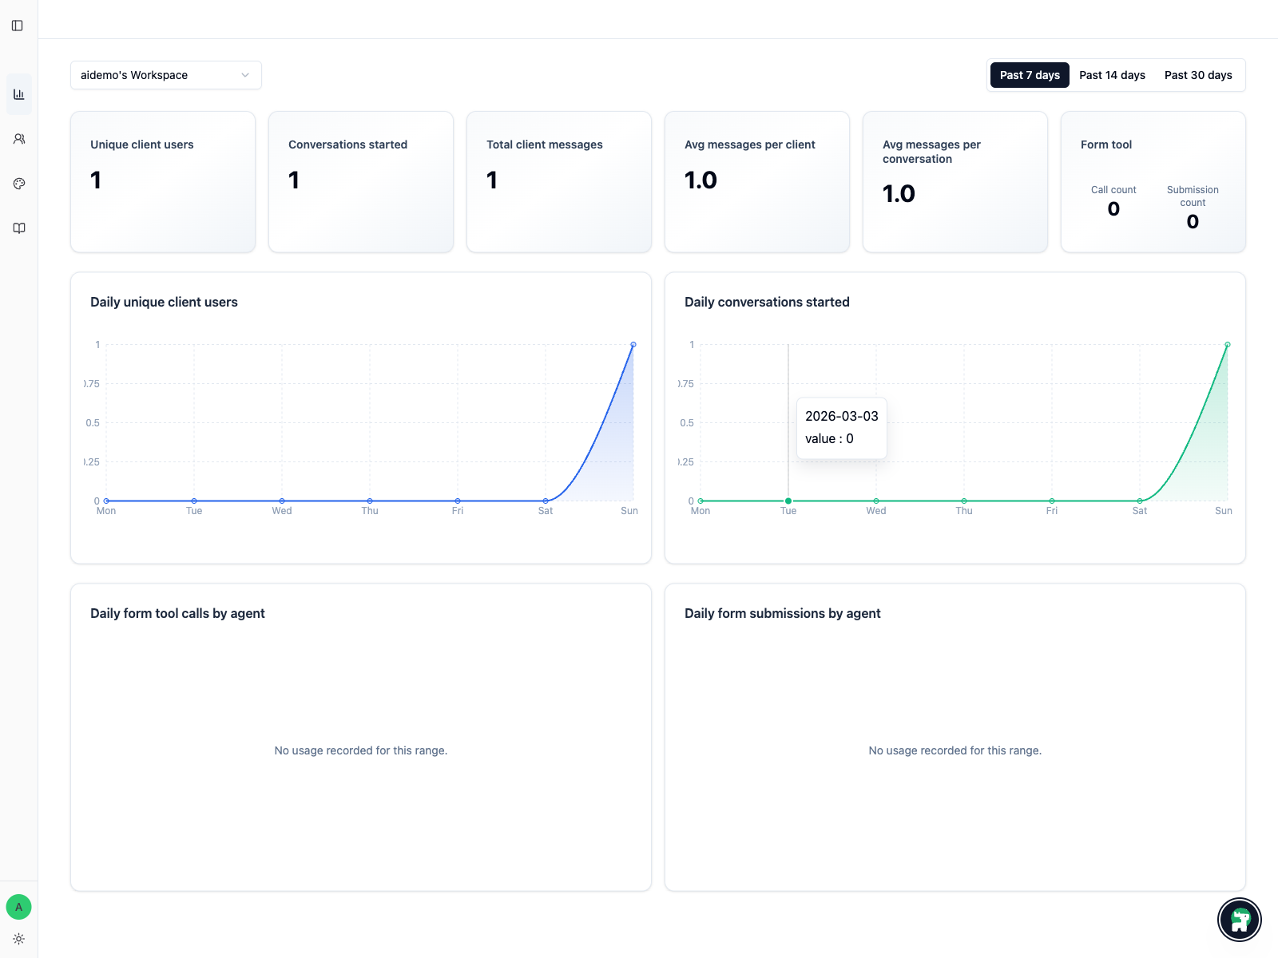
Task: Switch to the "Past 14 days" tab
Action: pyautogui.click(x=1111, y=75)
